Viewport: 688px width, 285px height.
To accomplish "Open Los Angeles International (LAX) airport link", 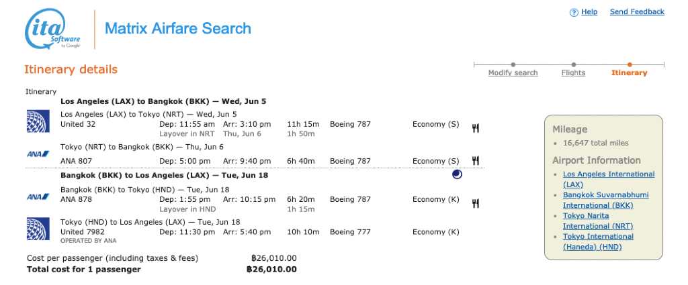I will [609, 179].
